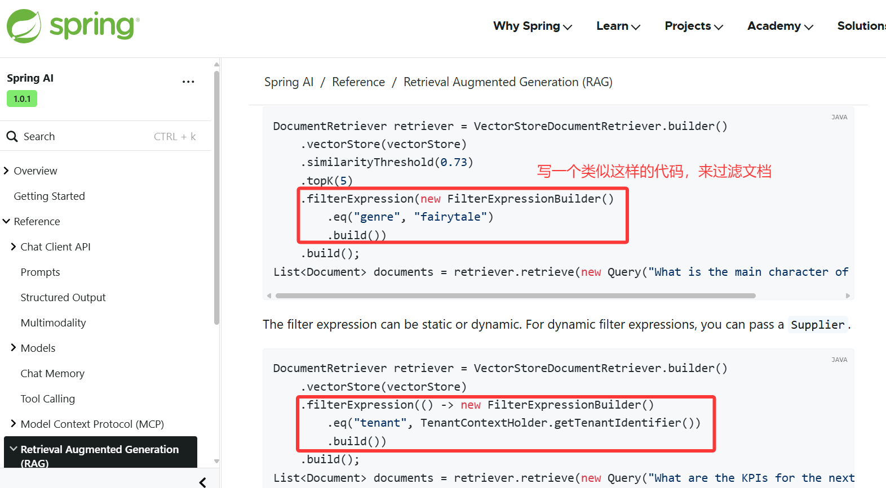Open Model Context Protocol (MCP) page

(x=92, y=424)
